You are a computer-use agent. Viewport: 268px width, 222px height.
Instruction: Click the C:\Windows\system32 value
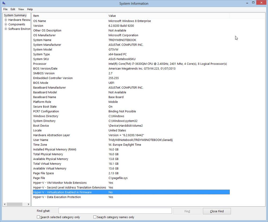(123, 121)
